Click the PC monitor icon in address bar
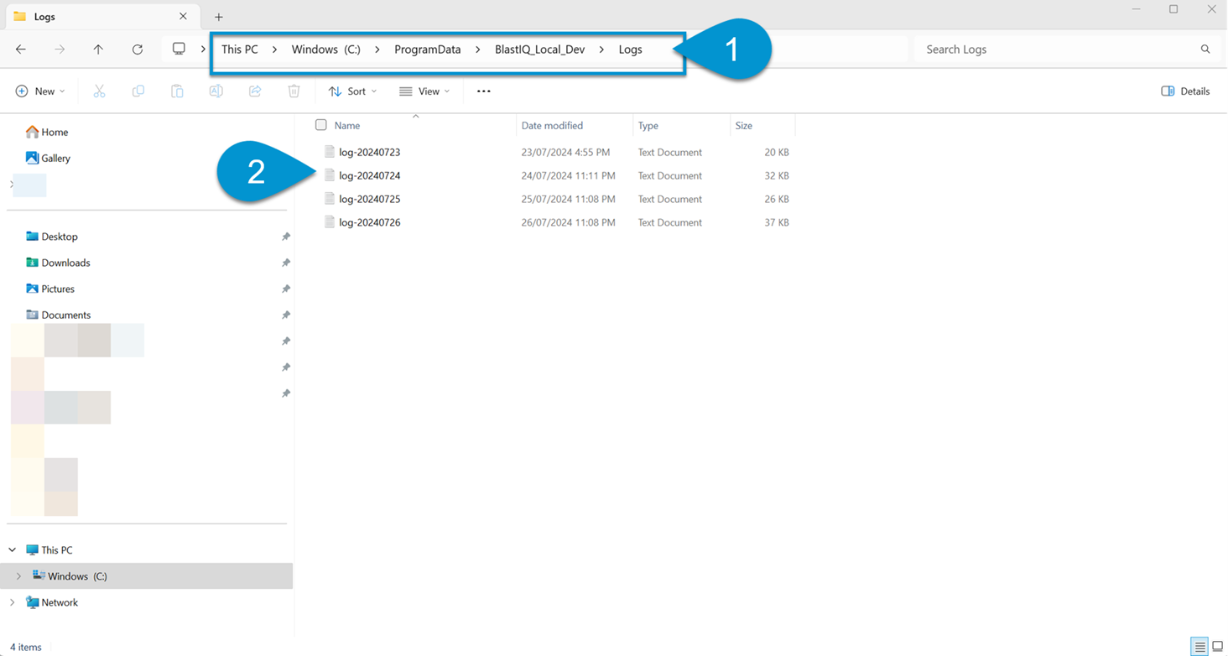Image resolution: width=1228 pixels, height=656 pixels. (x=179, y=49)
